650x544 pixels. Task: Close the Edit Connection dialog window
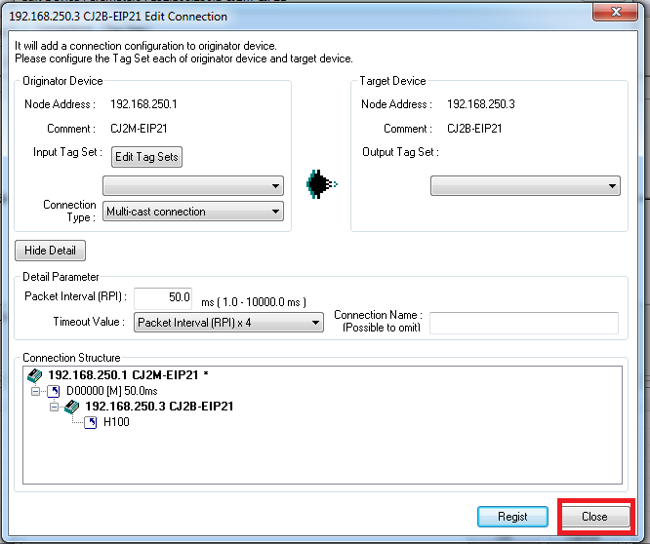click(x=616, y=12)
